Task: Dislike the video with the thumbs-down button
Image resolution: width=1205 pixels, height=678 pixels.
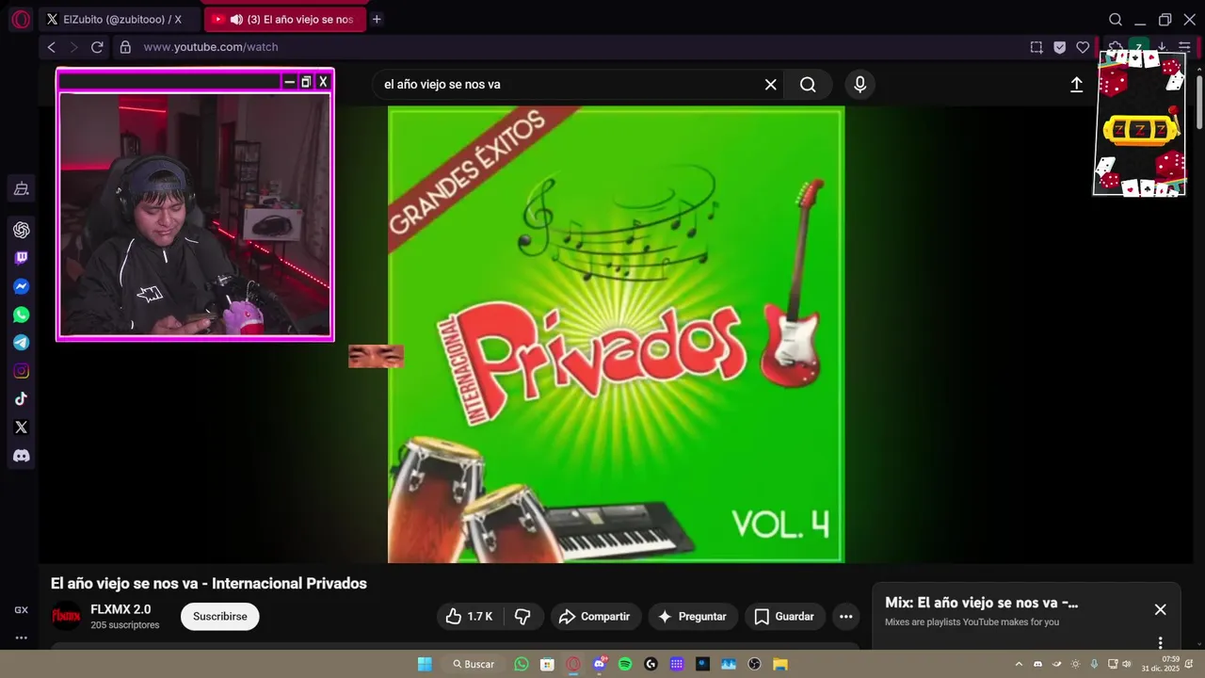Action: point(522,617)
